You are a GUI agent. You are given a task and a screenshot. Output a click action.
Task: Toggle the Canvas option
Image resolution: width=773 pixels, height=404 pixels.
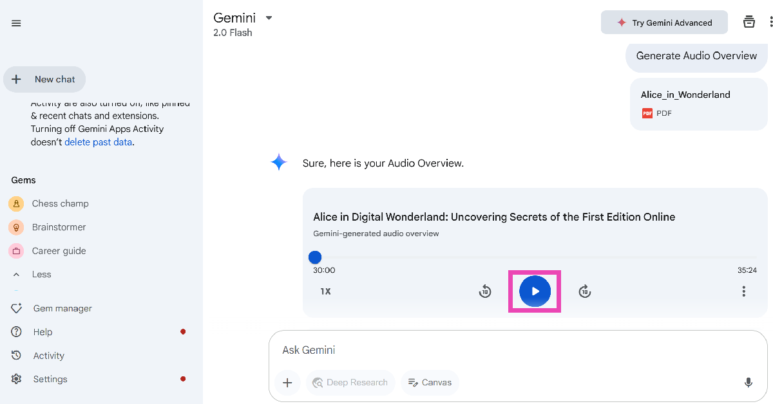tap(430, 383)
